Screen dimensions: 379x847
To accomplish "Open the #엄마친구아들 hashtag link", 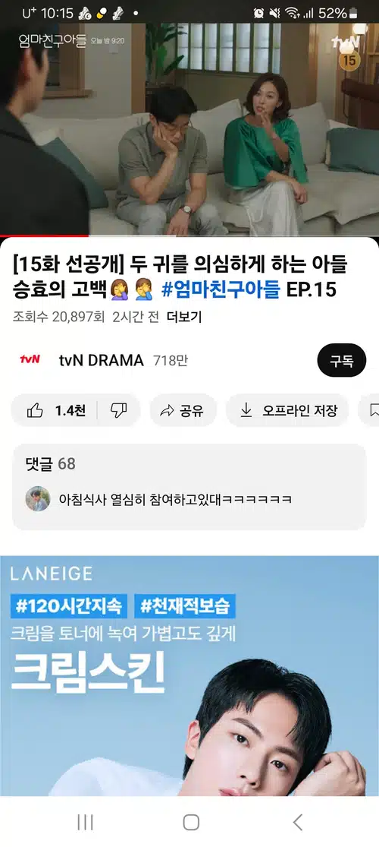I will click(x=221, y=290).
